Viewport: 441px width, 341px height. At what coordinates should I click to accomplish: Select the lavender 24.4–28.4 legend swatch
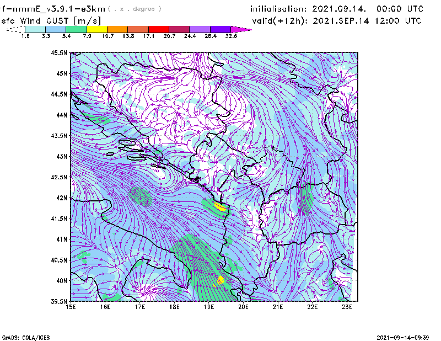pos(200,29)
